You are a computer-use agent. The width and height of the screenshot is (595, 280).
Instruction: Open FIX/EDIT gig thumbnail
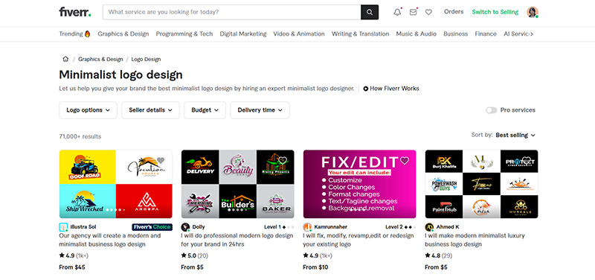pos(360,184)
